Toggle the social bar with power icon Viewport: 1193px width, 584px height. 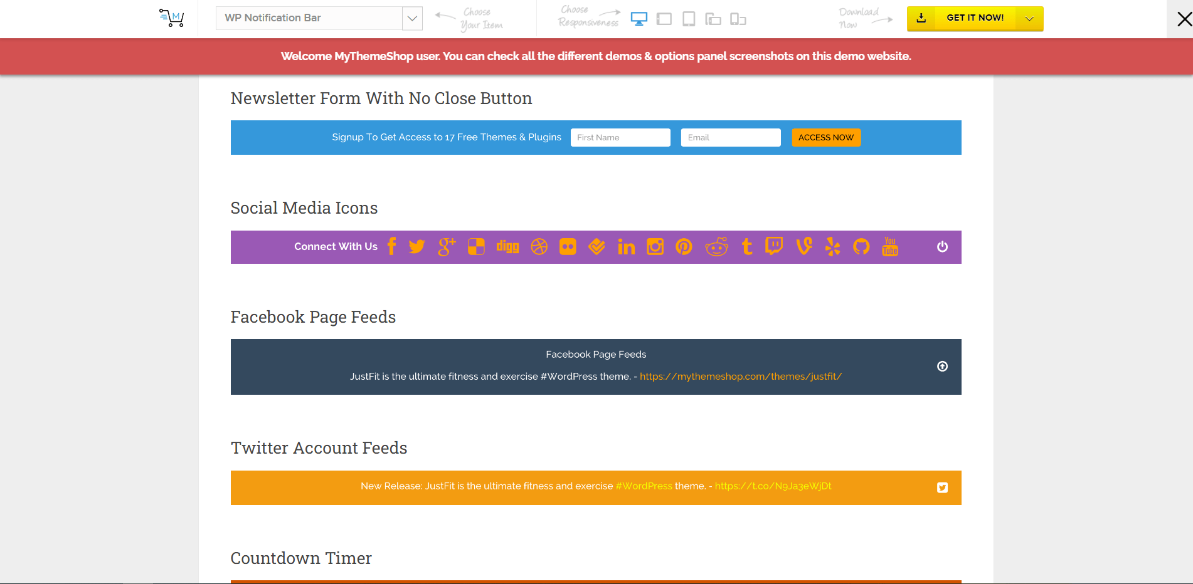pos(942,247)
